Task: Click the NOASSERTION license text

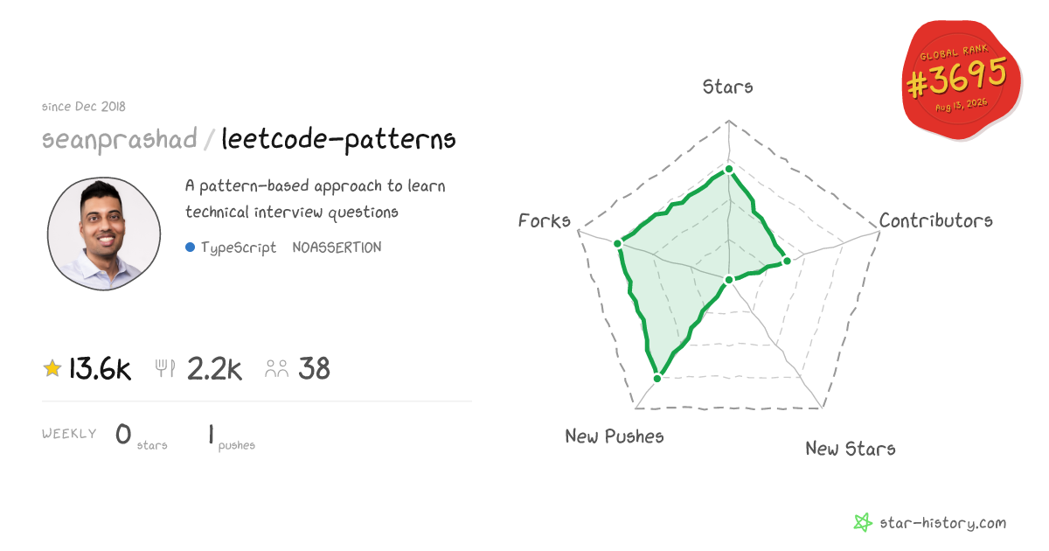Action: pos(337,248)
